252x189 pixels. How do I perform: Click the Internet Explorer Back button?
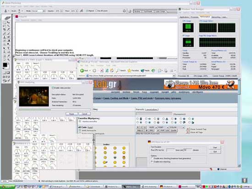[x=84, y=70]
